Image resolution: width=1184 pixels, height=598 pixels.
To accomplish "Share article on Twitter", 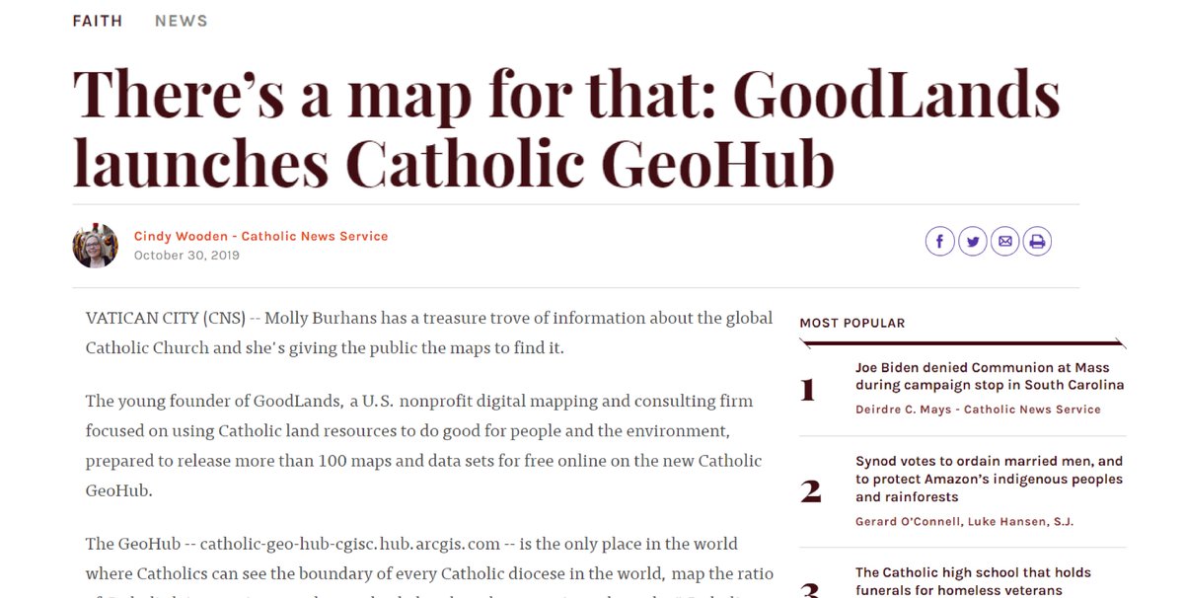I will (973, 241).
